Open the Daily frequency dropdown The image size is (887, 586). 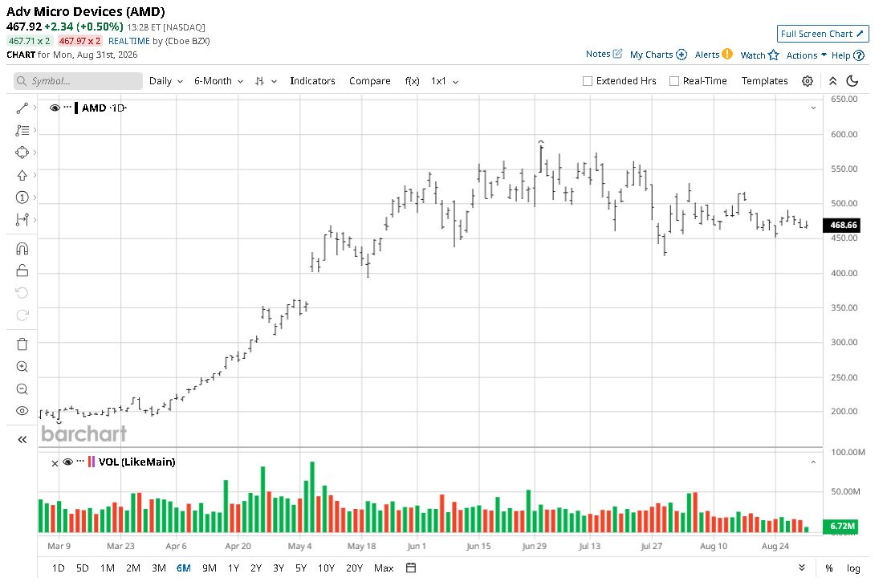coord(165,81)
